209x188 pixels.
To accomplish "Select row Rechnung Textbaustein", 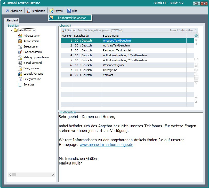I will click(x=127, y=50).
